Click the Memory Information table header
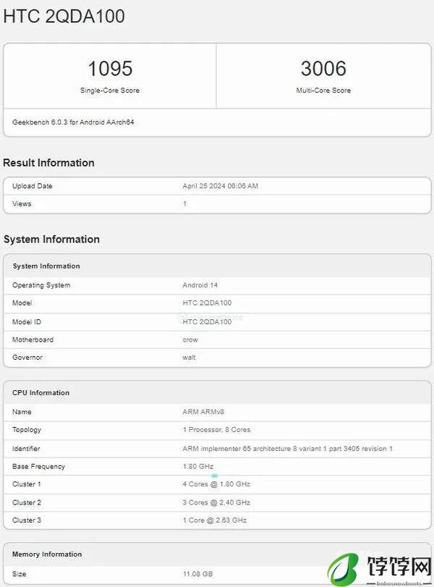The image size is (434, 587). pos(47,554)
